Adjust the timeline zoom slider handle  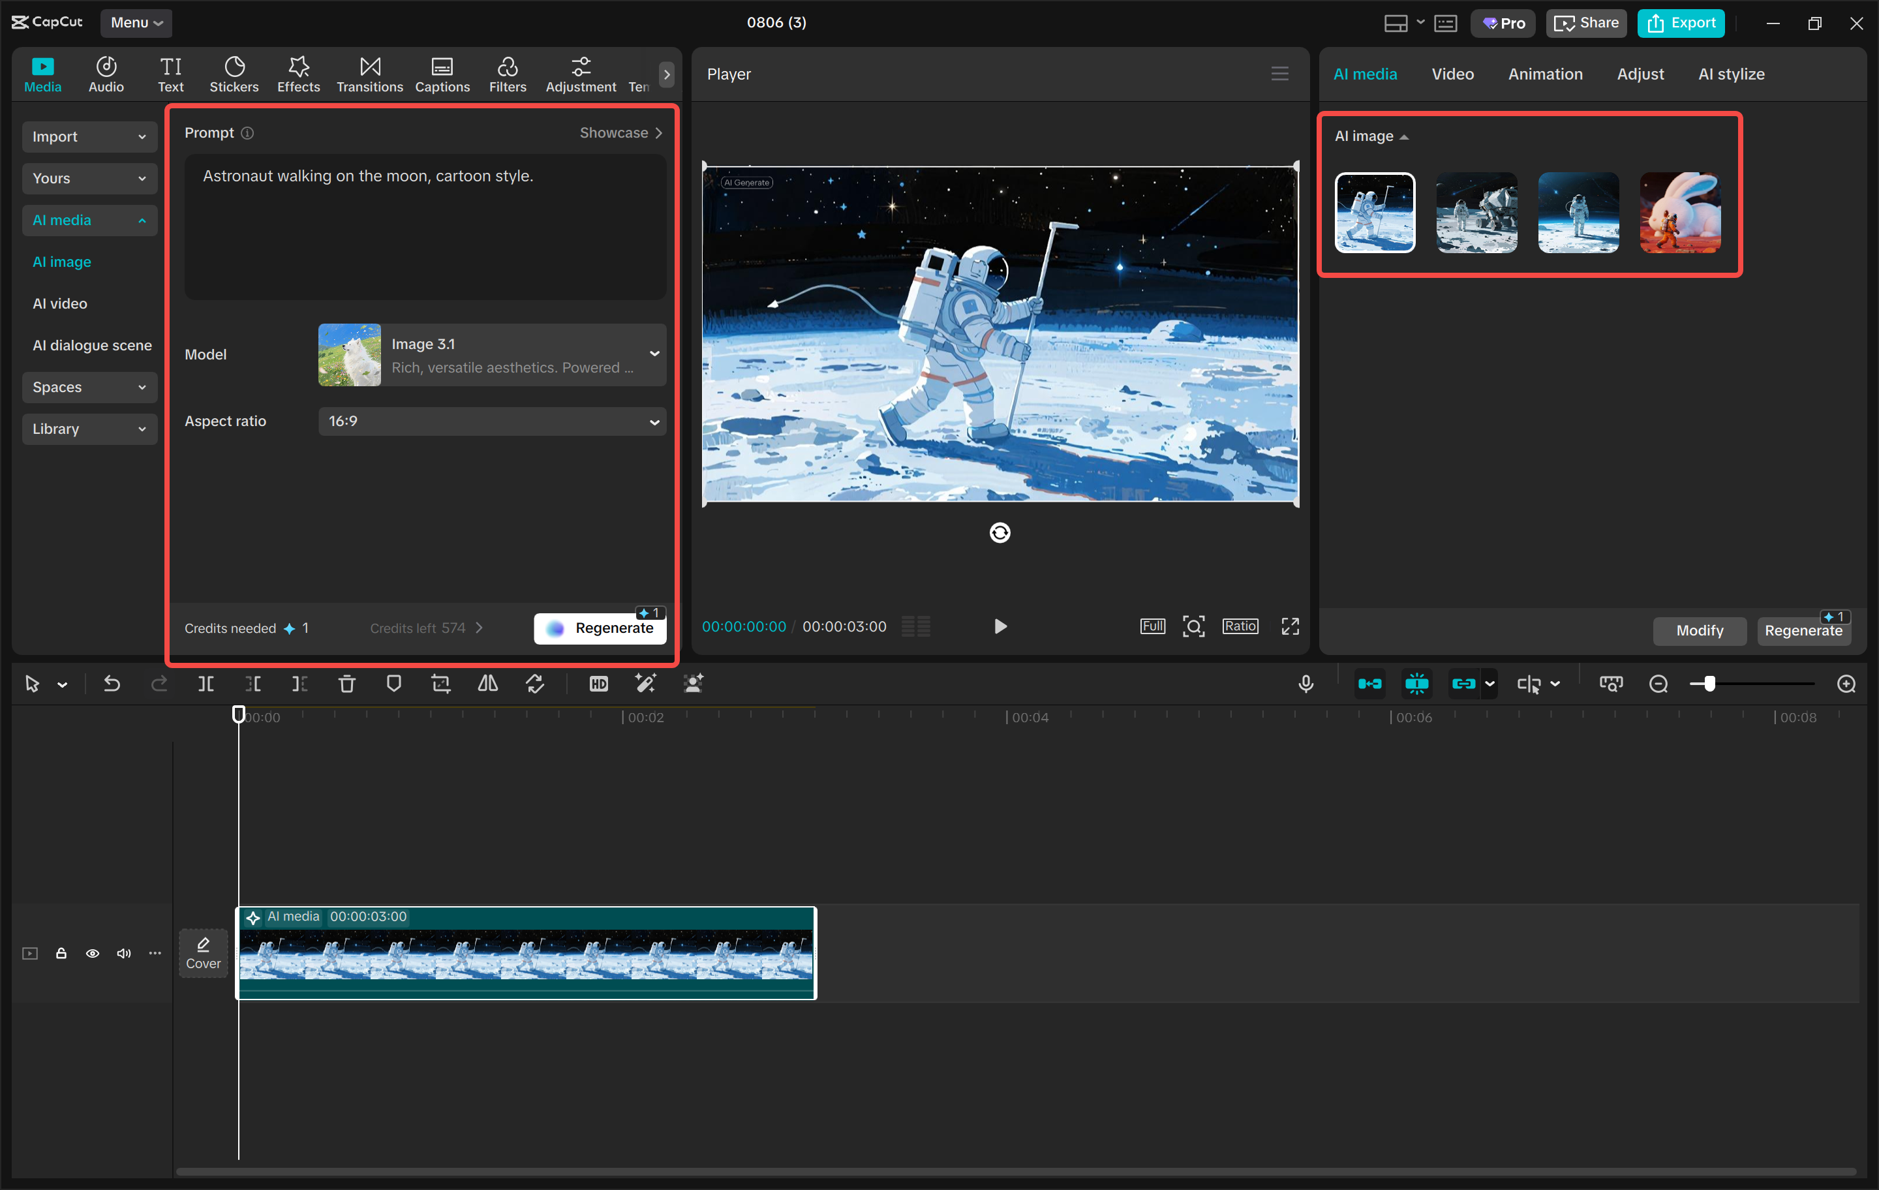tap(1709, 684)
